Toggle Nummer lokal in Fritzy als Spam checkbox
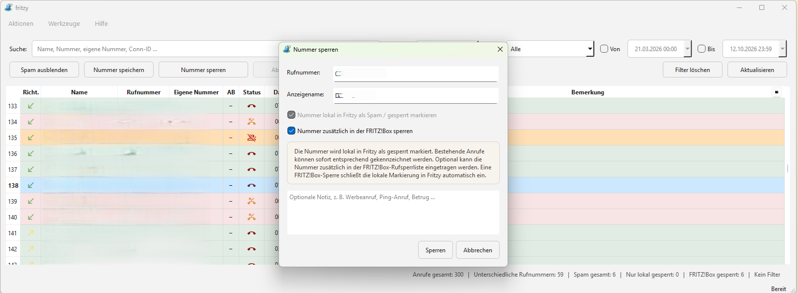The image size is (798, 293). point(291,115)
